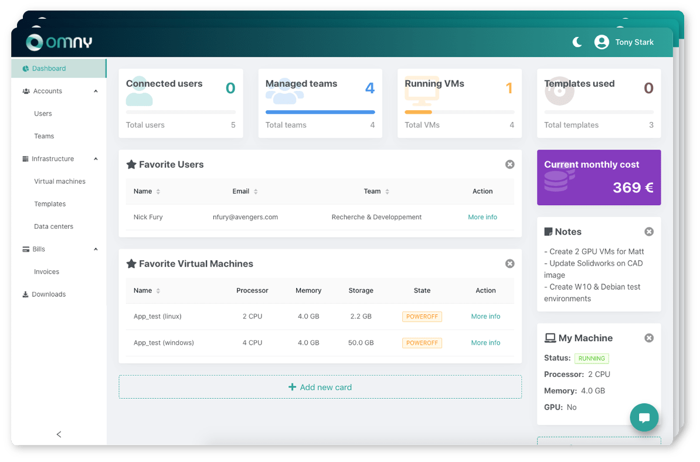Click the Favorite Users star icon
The image size is (700, 462).
click(131, 164)
